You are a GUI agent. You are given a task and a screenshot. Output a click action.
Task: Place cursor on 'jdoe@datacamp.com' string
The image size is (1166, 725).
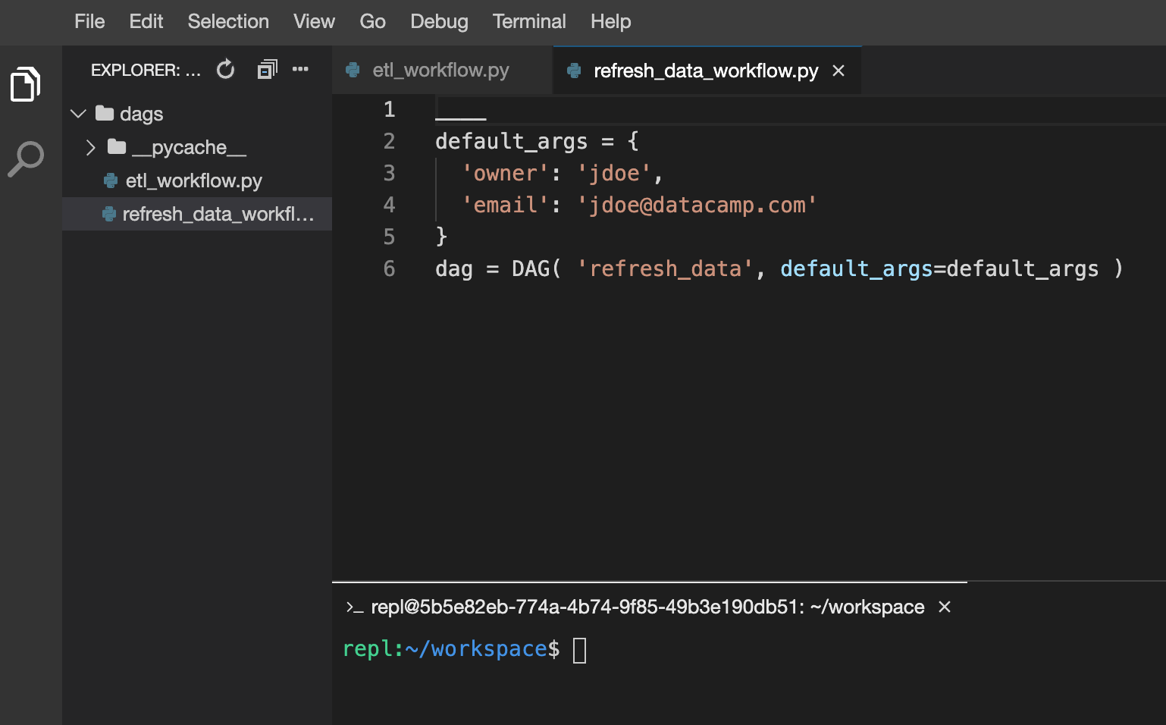[697, 206]
